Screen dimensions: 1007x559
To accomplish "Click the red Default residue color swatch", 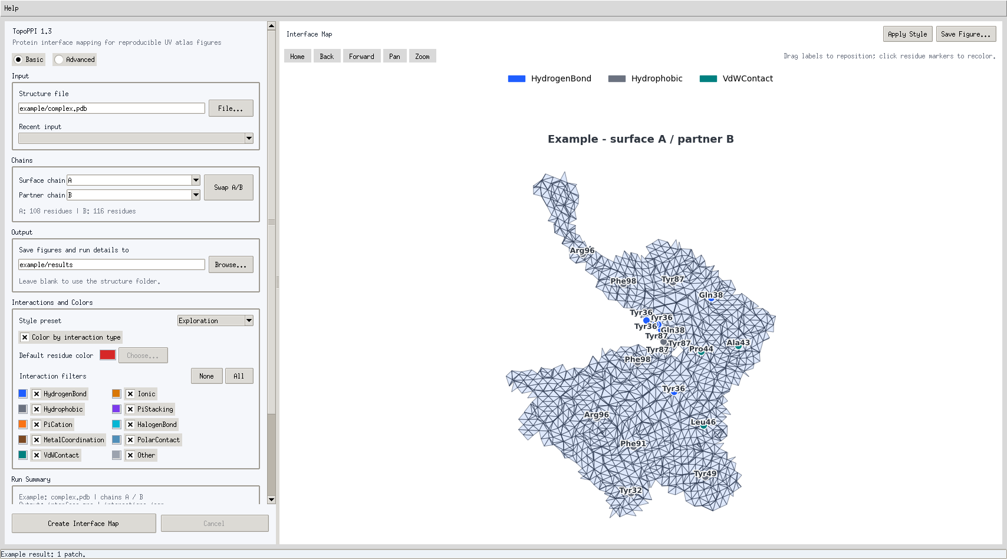I will 108,355.
